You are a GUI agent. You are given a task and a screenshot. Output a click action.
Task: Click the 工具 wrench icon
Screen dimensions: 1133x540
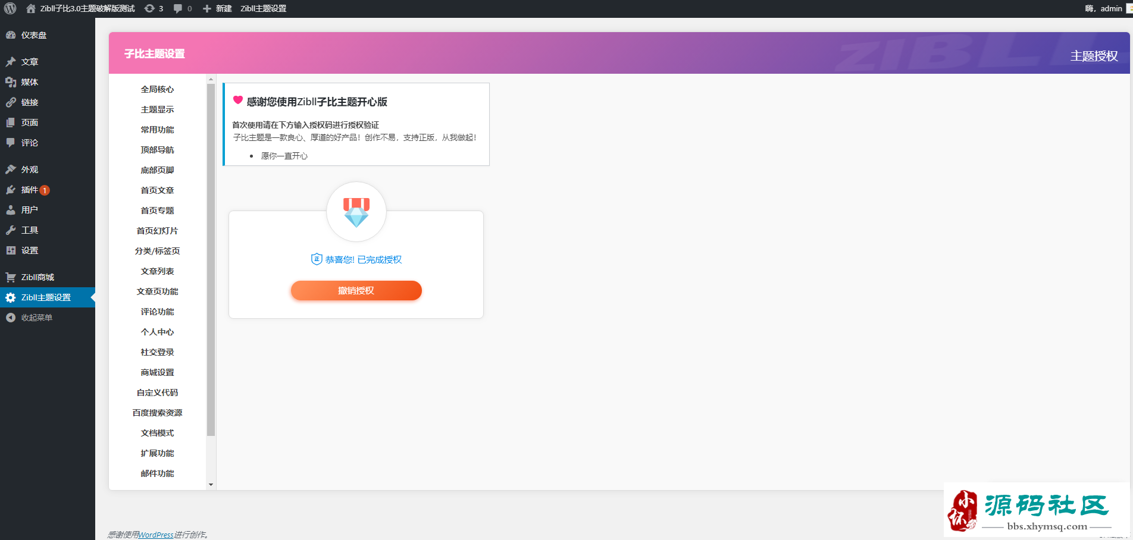coord(11,230)
